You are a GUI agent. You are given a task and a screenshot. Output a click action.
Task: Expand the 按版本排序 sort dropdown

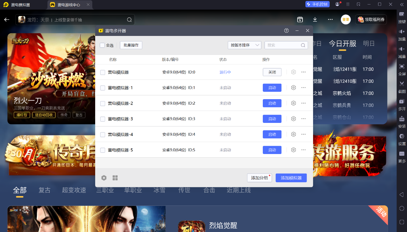[245, 45]
